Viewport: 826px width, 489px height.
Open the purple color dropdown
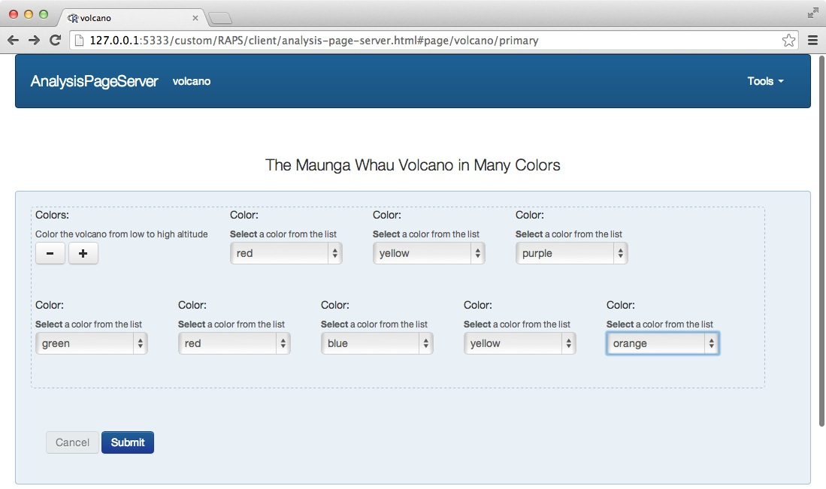(x=572, y=254)
